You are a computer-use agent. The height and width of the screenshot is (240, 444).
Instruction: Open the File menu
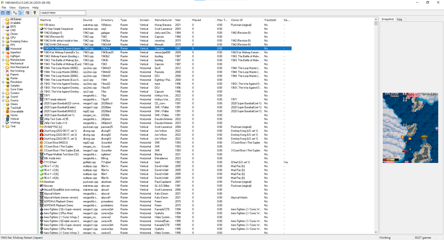coord(4,8)
